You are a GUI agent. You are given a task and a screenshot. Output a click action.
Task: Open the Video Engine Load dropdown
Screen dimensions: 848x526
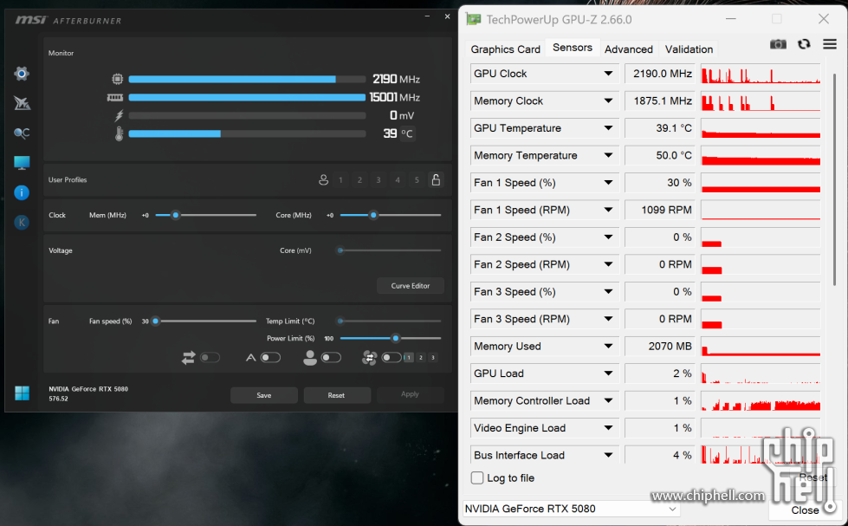click(608, 428)
